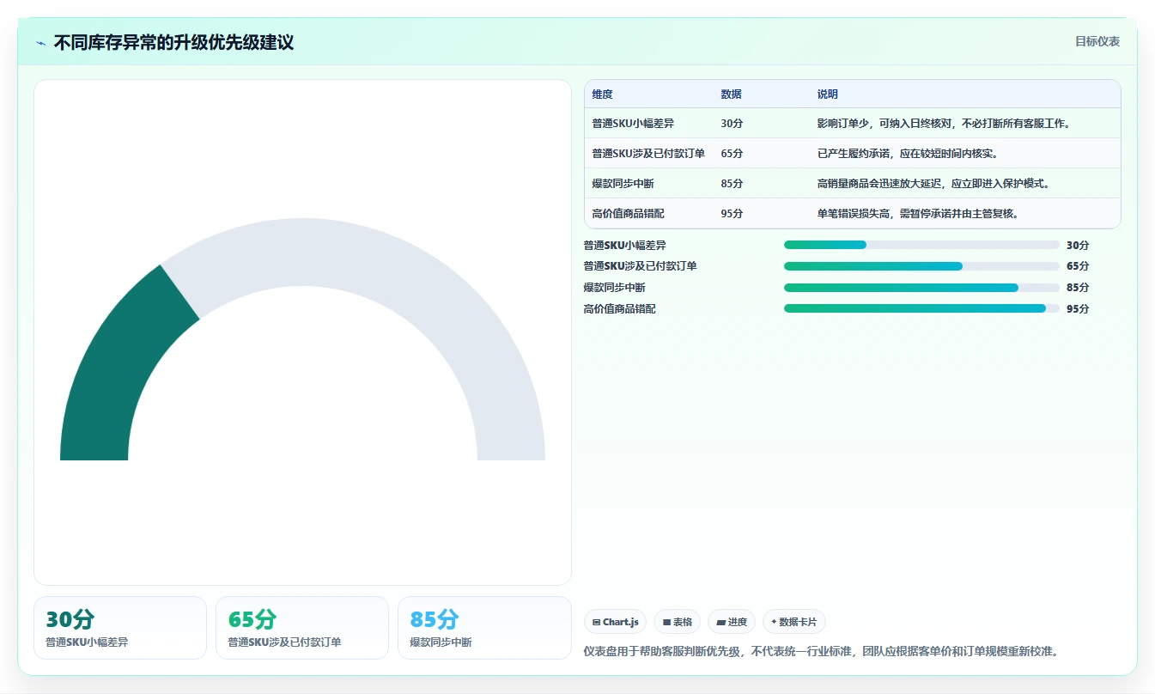Select the 表格 tag chip
Image resolution: width=1155 pixels, height=694 pixels.
(678, 622)
